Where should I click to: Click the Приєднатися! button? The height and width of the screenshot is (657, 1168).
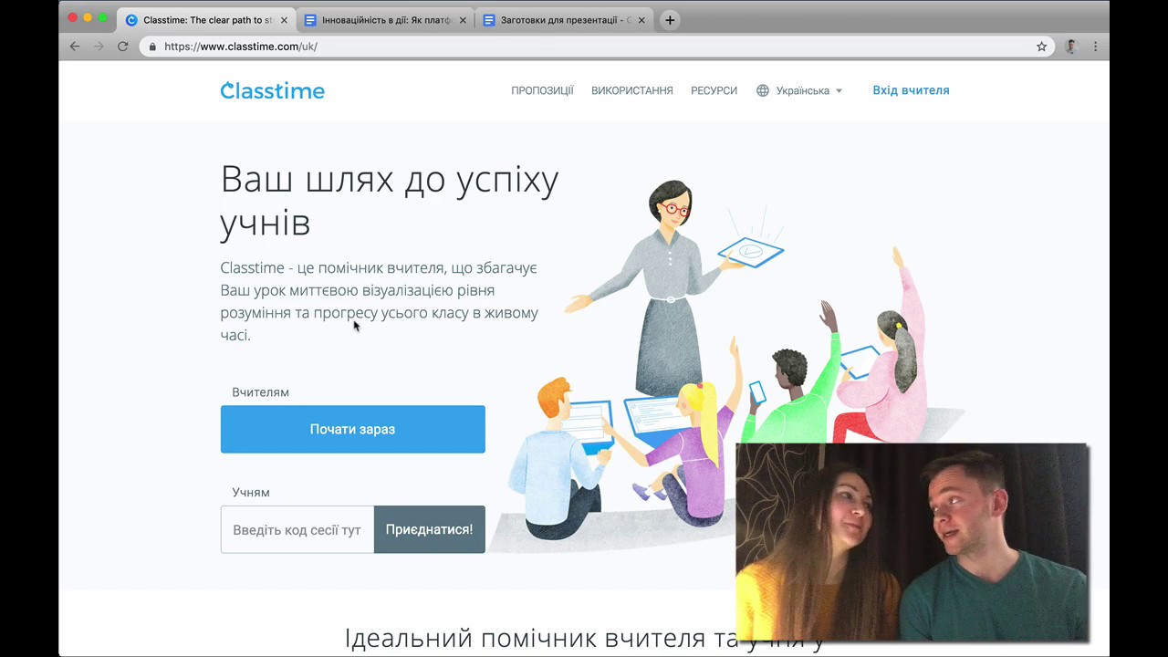click(x=429, y=529)
